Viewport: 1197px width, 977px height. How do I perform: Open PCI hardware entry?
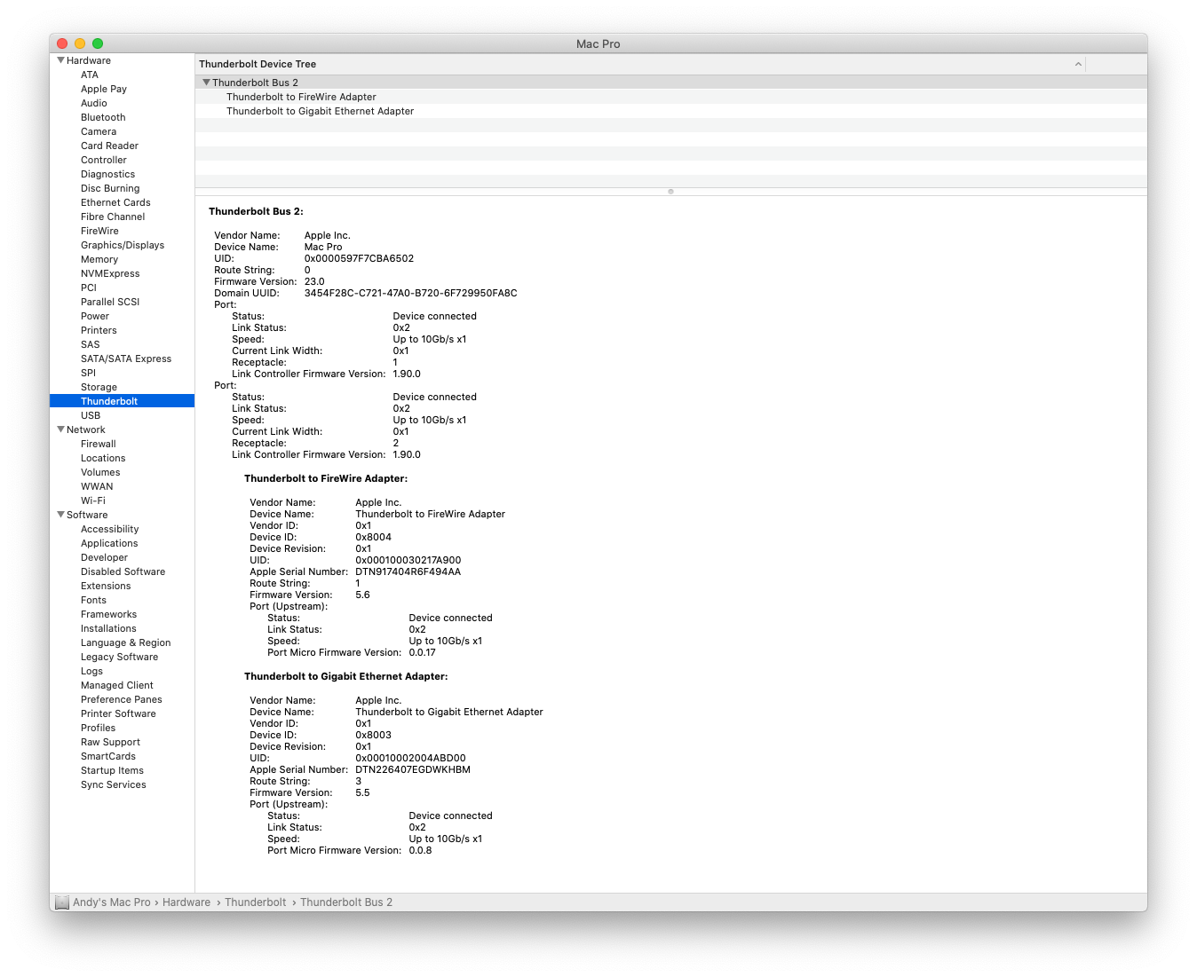89,288
